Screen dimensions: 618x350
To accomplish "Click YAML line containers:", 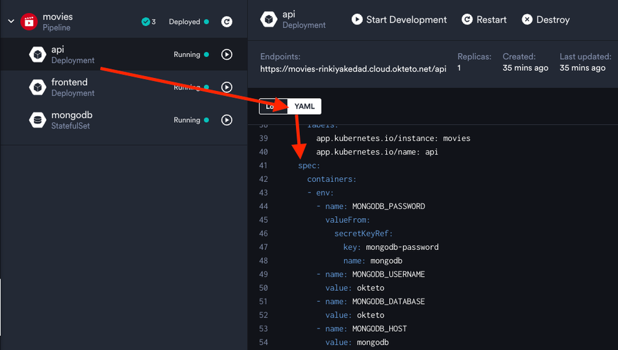I will tap(332, 179).
